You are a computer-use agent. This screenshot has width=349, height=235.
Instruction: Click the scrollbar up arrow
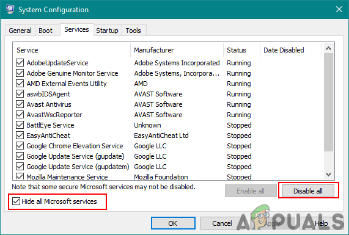[x=328, y=48]
